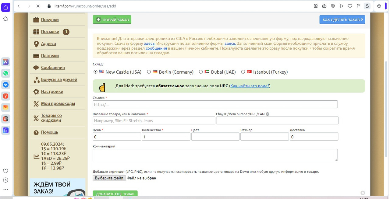This screenshot has width=390, height=199.
Task: Focus the Ebay ID/UPC/EAN input field
Action: tap(277, 120)
